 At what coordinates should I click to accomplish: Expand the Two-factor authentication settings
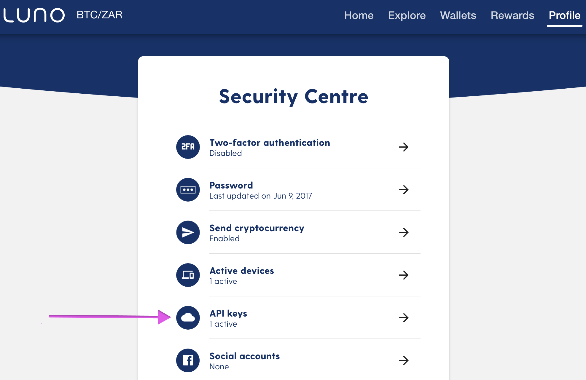tap(403, 146)
